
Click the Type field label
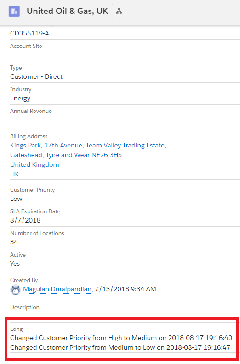click(x=16, y=68)
